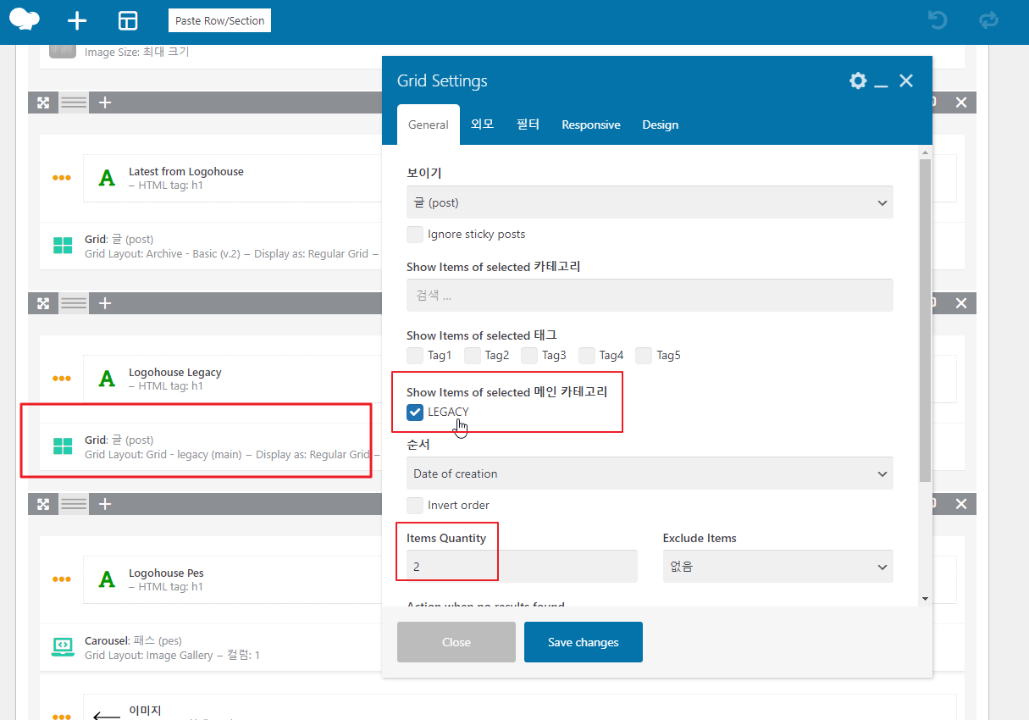The image size is (1029, 720).
Task: Select the Latest from Logohouse heading text
Action: coord(186,171)
